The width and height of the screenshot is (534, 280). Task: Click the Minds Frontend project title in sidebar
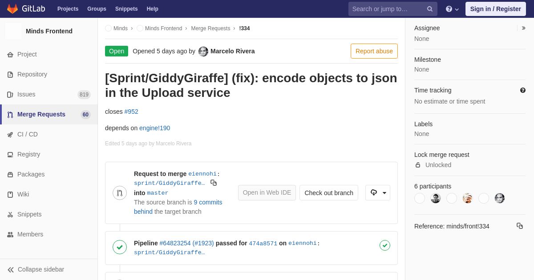click(49, 31)
